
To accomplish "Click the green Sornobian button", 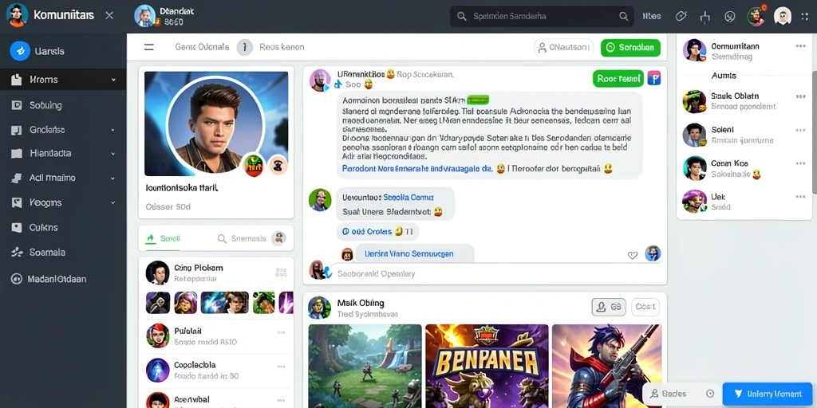I will [630, 47].
